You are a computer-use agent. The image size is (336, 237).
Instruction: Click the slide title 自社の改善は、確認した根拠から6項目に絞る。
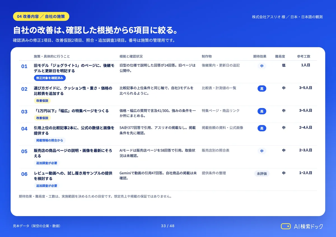pyautogui.click(x=96, y=30)
